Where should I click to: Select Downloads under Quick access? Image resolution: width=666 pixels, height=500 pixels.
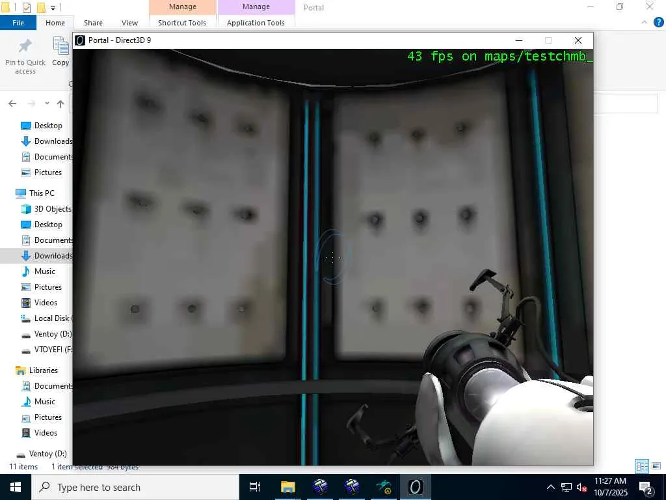pos(53,141)
